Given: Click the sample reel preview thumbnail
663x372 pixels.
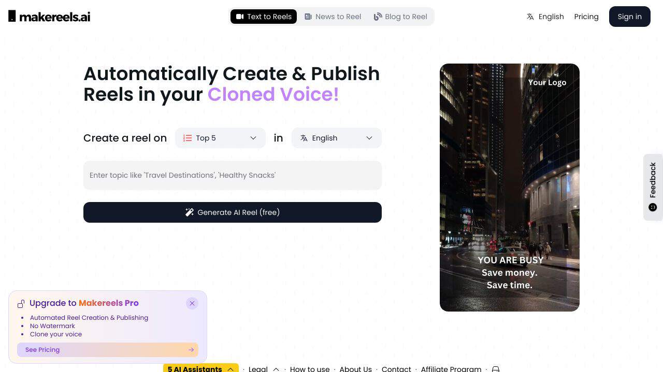Looking at the screenshot, I should point(510,188).
